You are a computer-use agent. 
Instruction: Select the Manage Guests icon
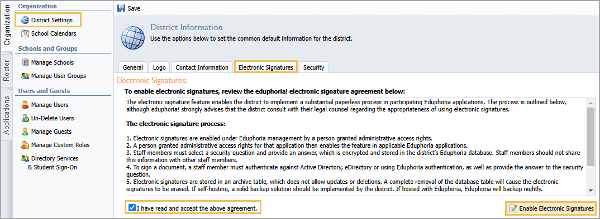tap(25, 132)
